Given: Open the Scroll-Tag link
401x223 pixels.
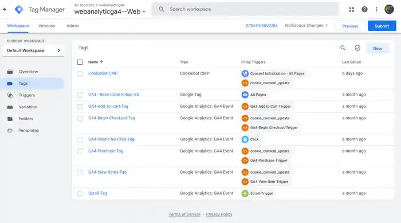Looking at the screenshot, I should 98,193.
